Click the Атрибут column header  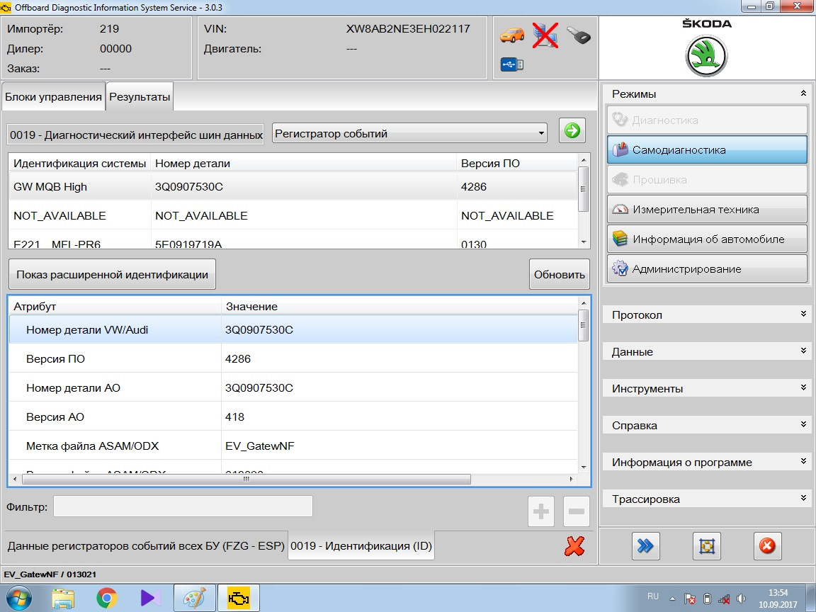point(115,307)
